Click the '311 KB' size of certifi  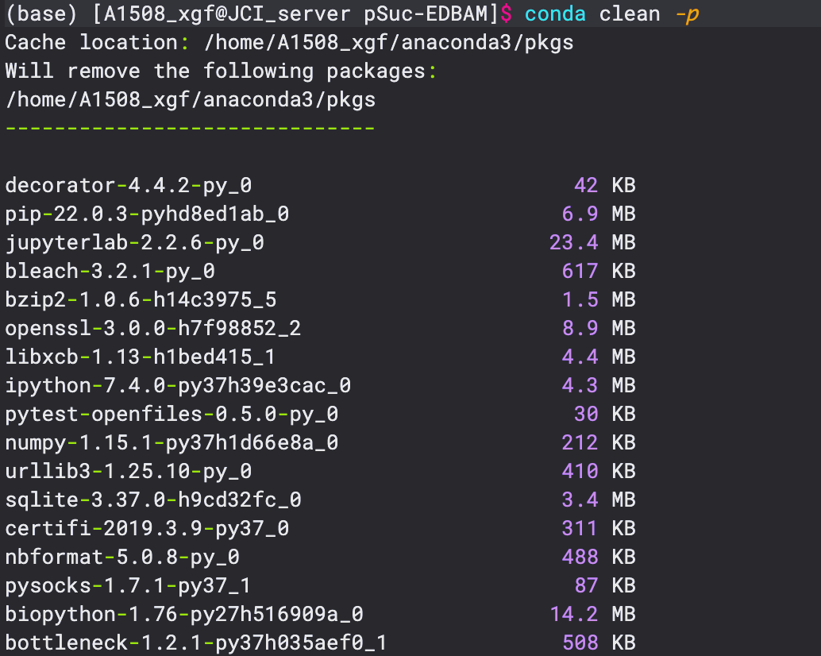tap(599, 528)
